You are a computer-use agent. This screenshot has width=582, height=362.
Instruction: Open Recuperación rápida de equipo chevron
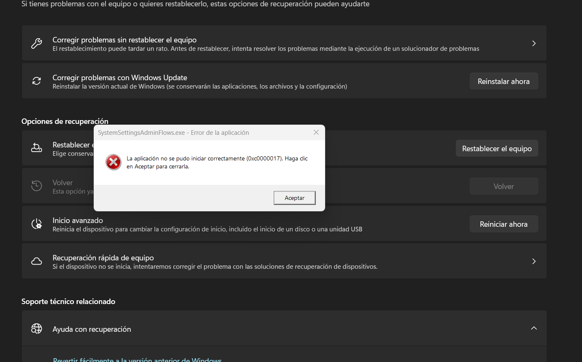[x=534, y=261]
